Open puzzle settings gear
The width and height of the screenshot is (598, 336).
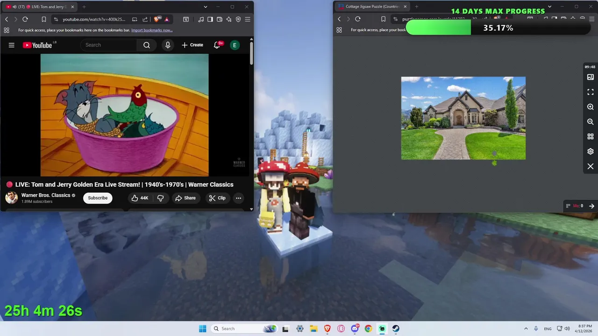[x=591, y=152]
